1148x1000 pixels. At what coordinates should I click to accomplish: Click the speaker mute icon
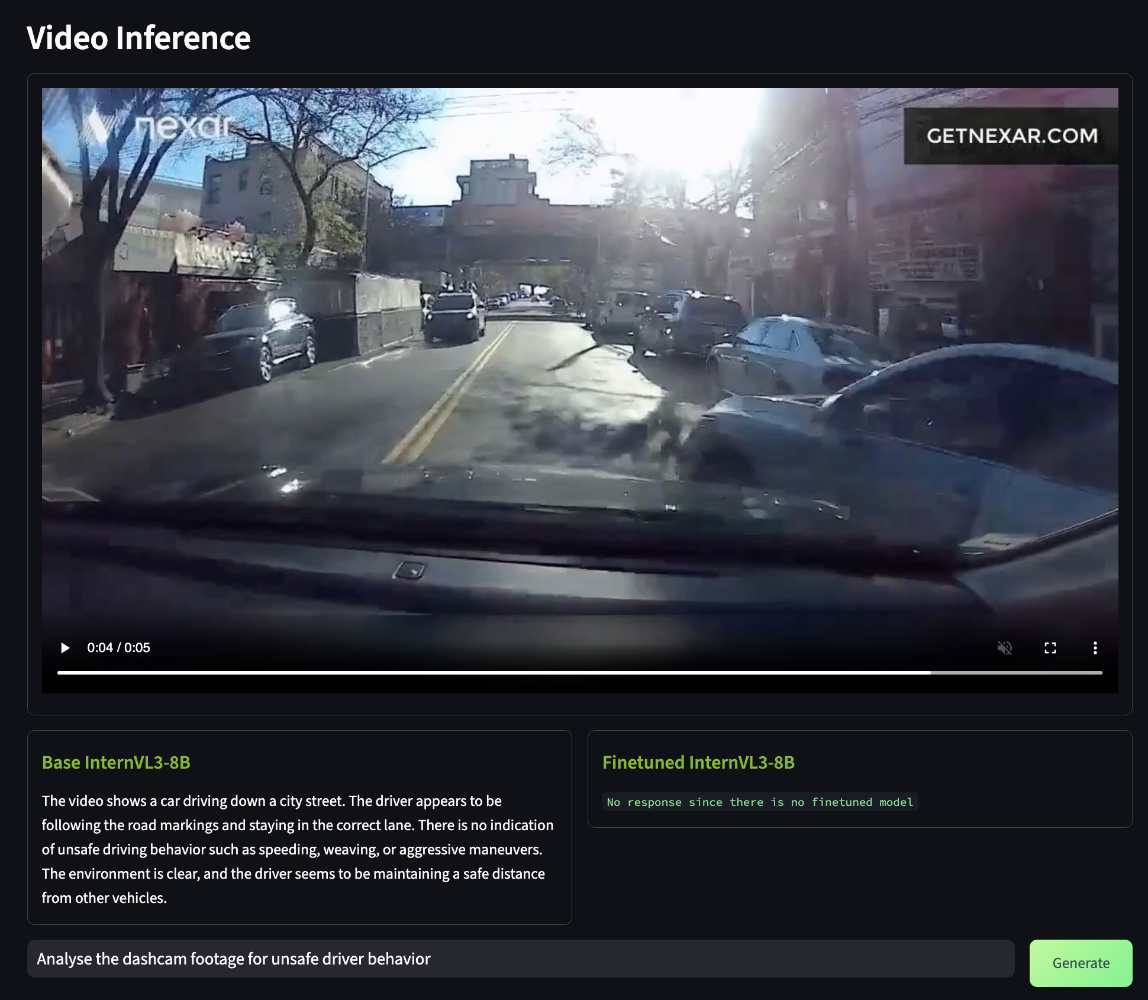tap(1004, 648)
